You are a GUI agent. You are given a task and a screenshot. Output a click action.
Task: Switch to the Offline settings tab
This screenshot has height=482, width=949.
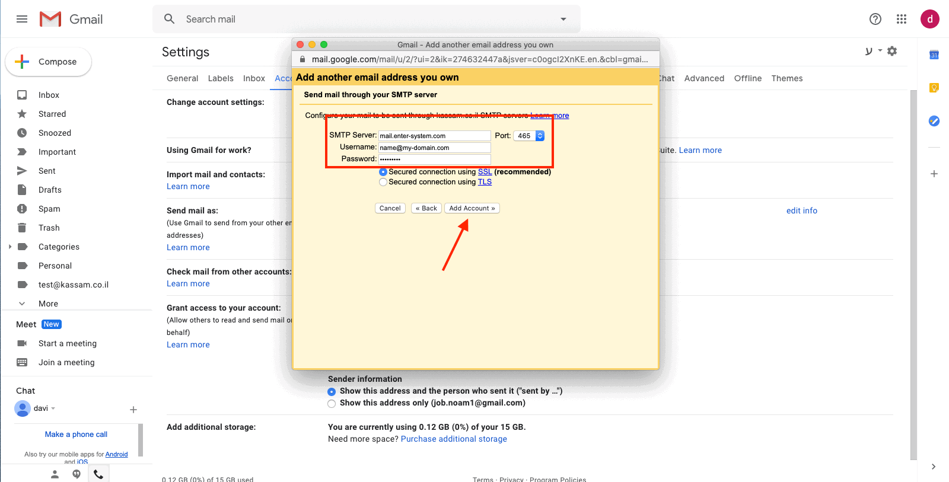pyautogui.click(x=747, y=78)
